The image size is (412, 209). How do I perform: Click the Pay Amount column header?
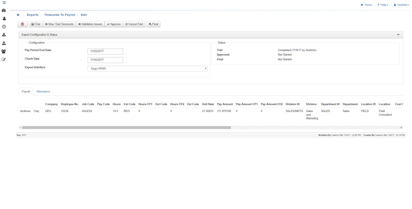(x=225, y=104)
